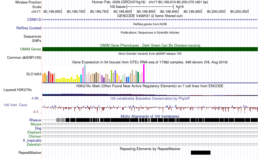
Task: Click the -4.5 PhyloP lower scale value
Action: tap(35, 112)
